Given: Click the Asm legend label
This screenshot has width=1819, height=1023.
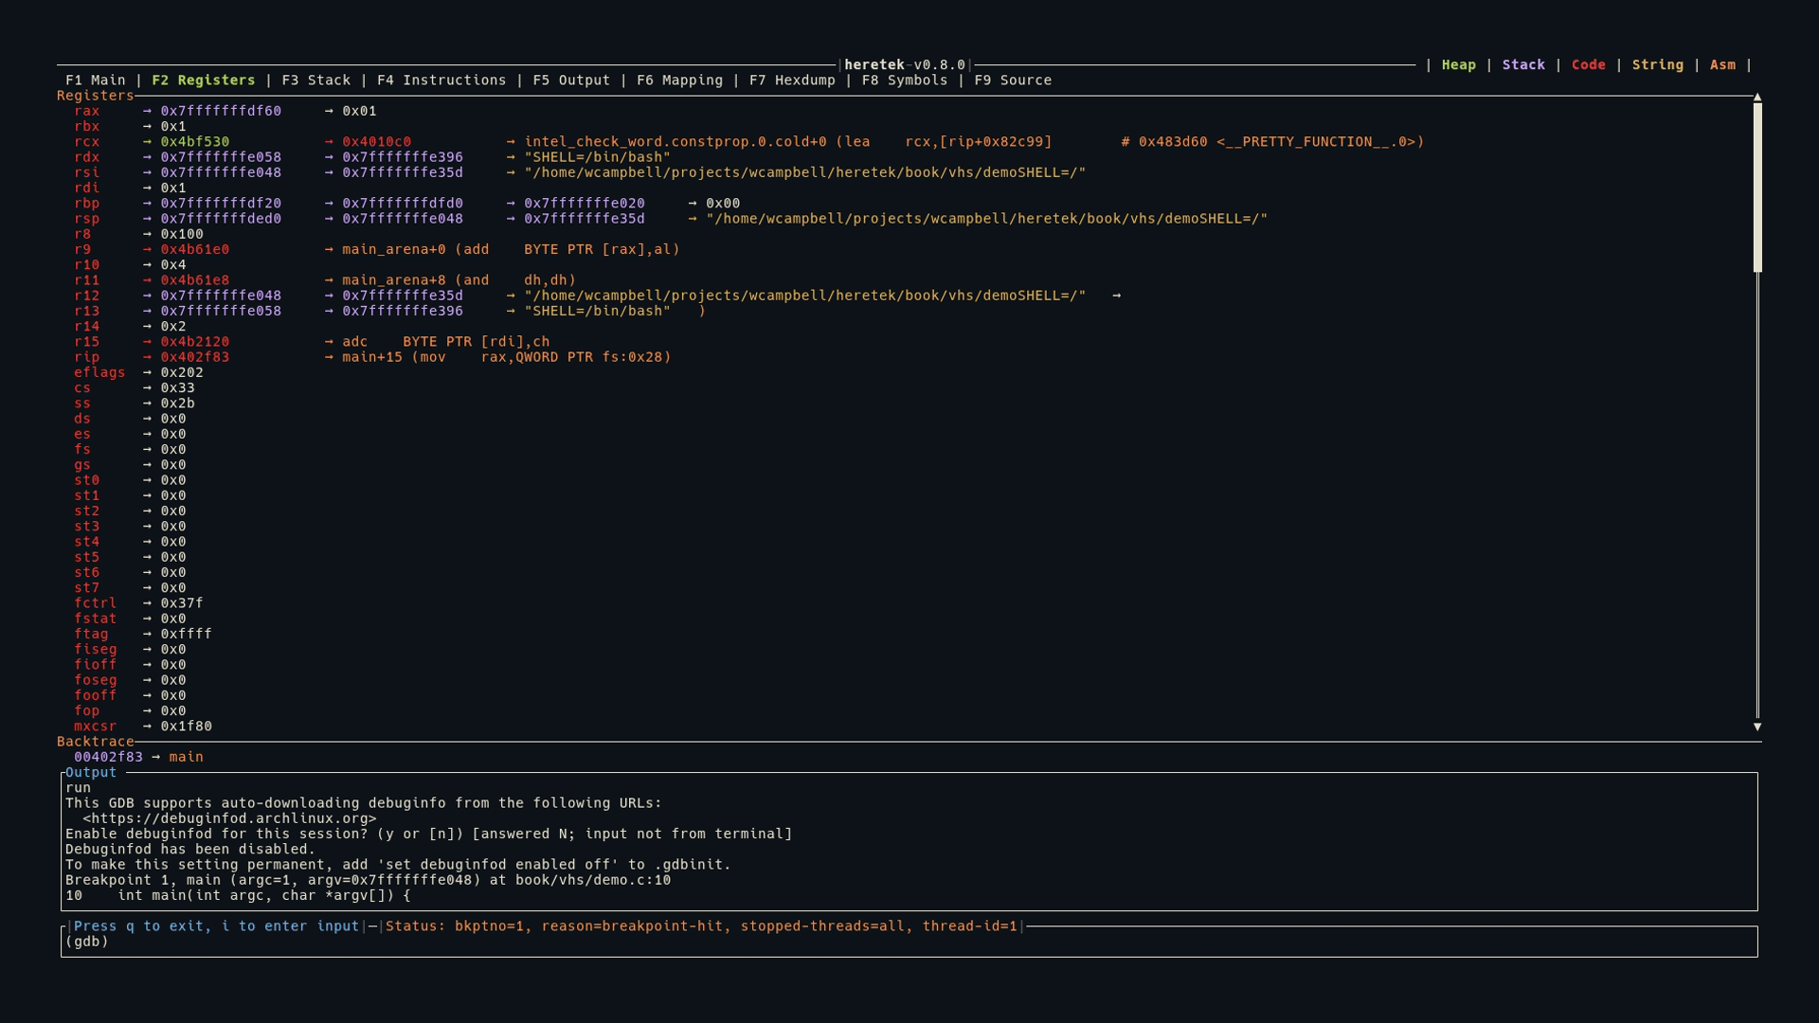Looking at the screenshot, I should click(x=1722, y=65).
